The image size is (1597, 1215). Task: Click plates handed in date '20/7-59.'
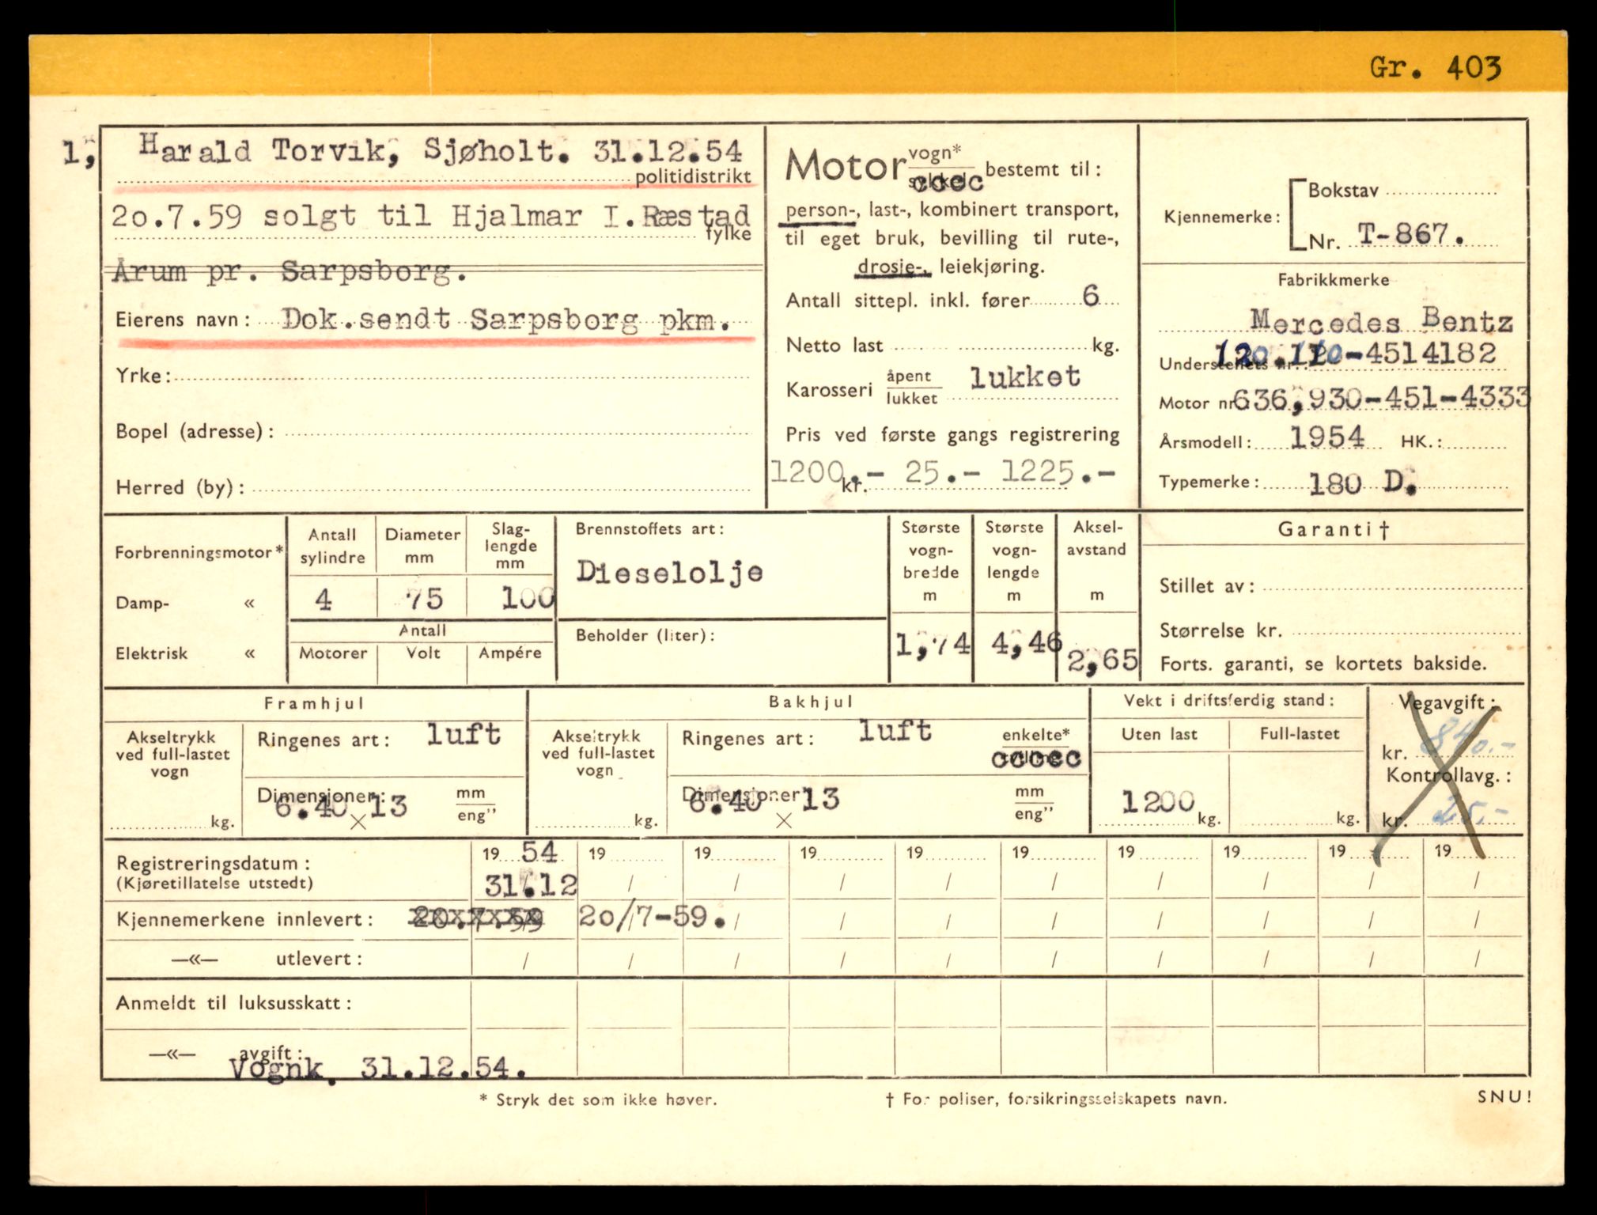[652, 917]
